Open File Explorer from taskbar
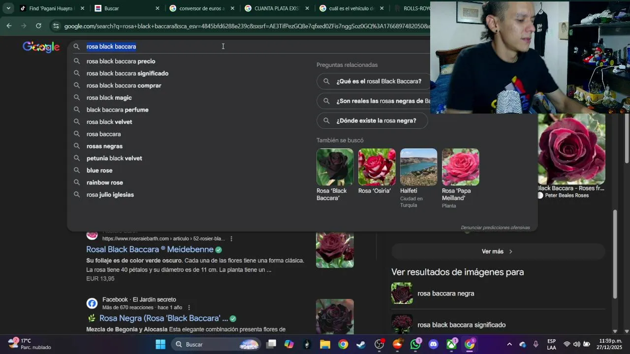 tap(325, 344)
